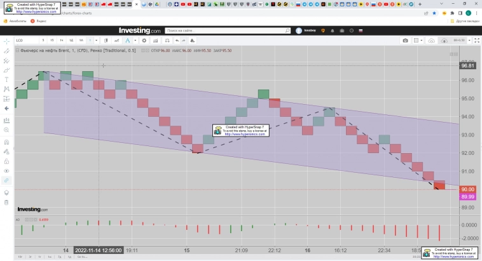Collapse the Brent futures legend

(x=17, y=50)
